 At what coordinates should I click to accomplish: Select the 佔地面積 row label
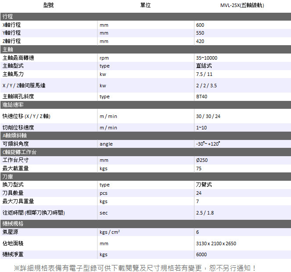13,243
